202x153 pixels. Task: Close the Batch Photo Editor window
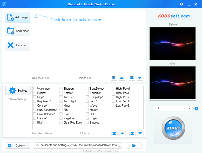coord(196,4)
